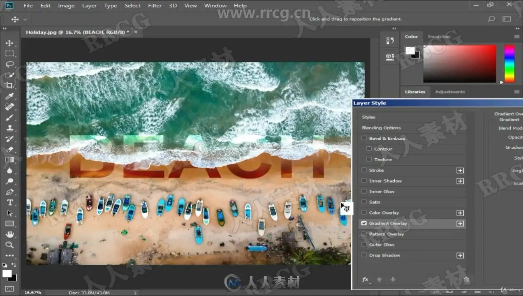Viewport: 523px width, 296px height.
Task: Open Blending Options section
Action: (x=381, y=128)
